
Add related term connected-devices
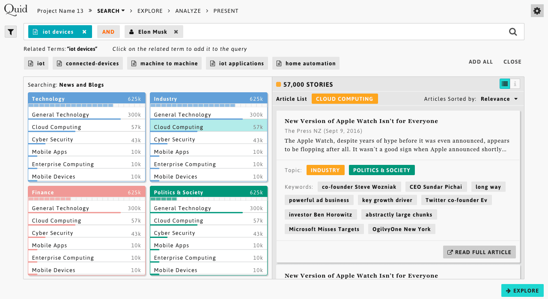pos(88,63)
